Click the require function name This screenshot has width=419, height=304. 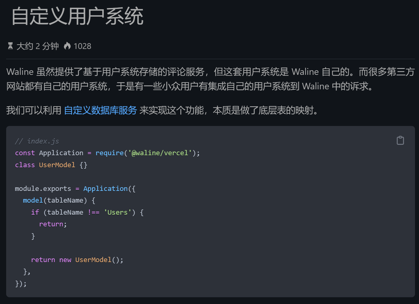click(110, 153)
